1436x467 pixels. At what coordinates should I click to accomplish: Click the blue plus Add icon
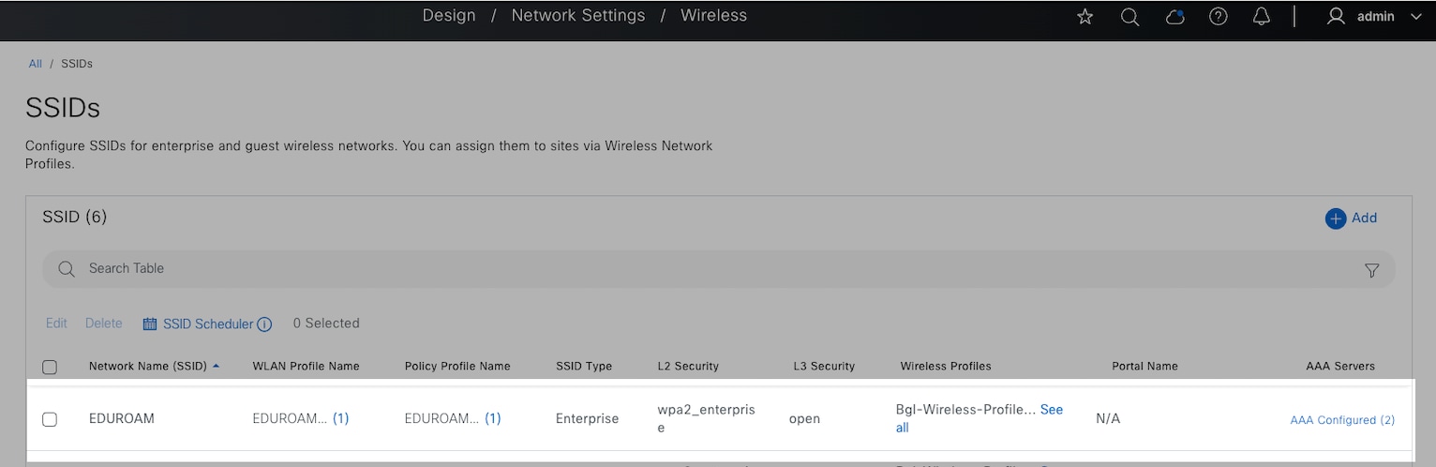point(1335,218)
